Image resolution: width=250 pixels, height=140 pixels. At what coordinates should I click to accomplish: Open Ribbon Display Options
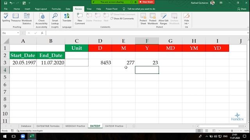tap(221, 3)
